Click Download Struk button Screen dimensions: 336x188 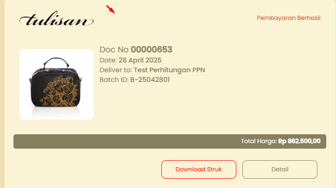pyautogui.click(x=199, y=169)
